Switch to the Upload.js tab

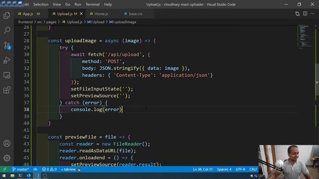[65, 14]
